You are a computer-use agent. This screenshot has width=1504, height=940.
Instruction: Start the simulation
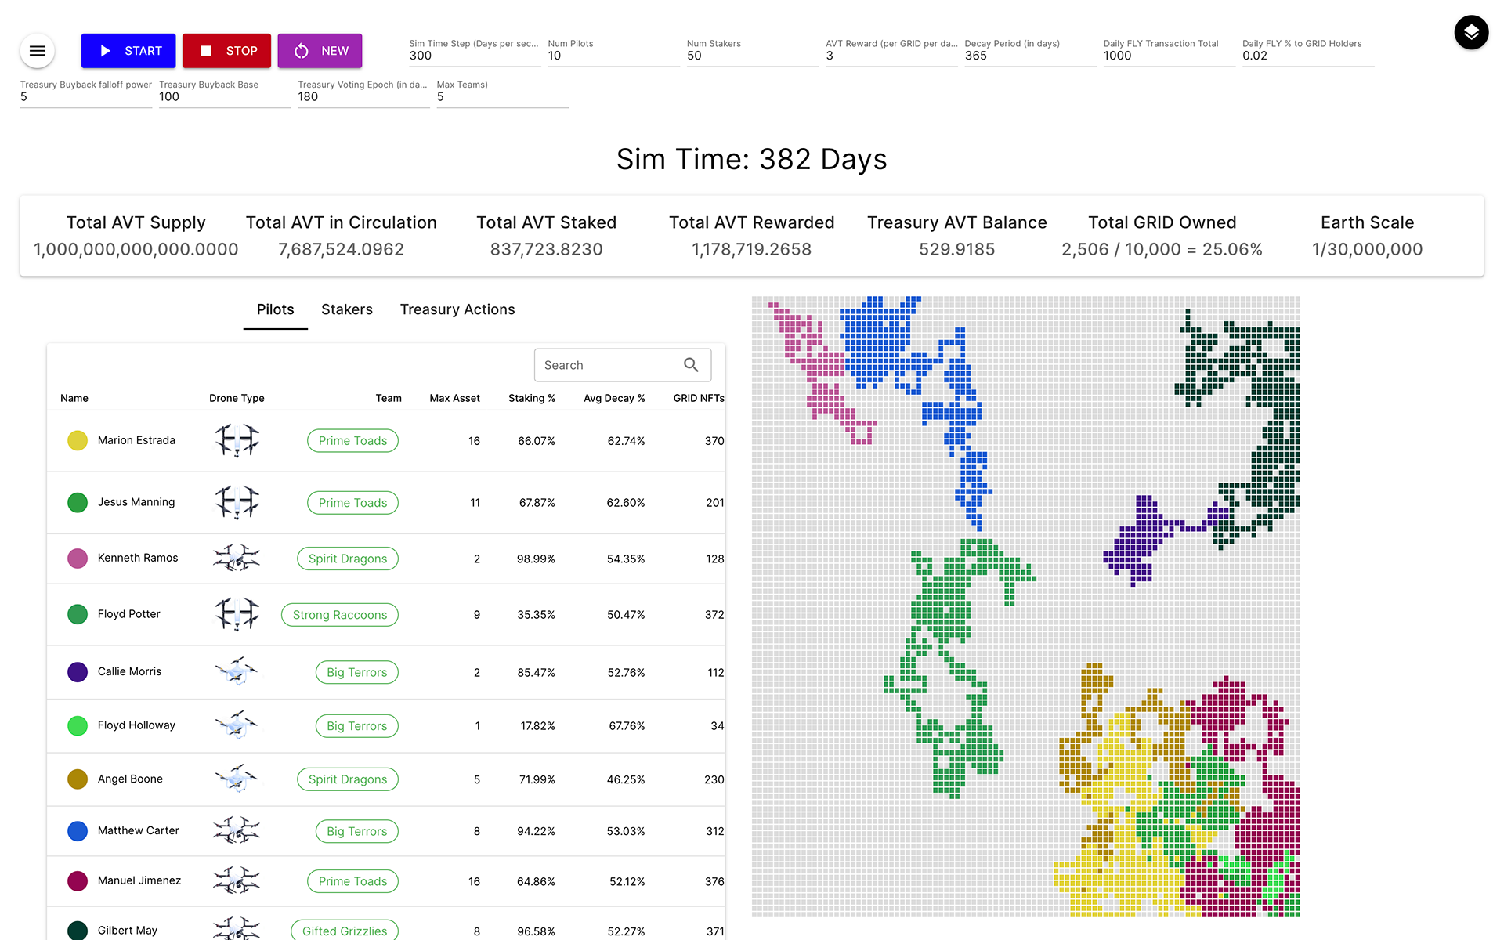(128, 51)
